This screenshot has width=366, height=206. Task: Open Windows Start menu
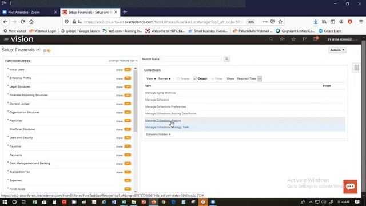pyautogui.click(x=5, y=202)
